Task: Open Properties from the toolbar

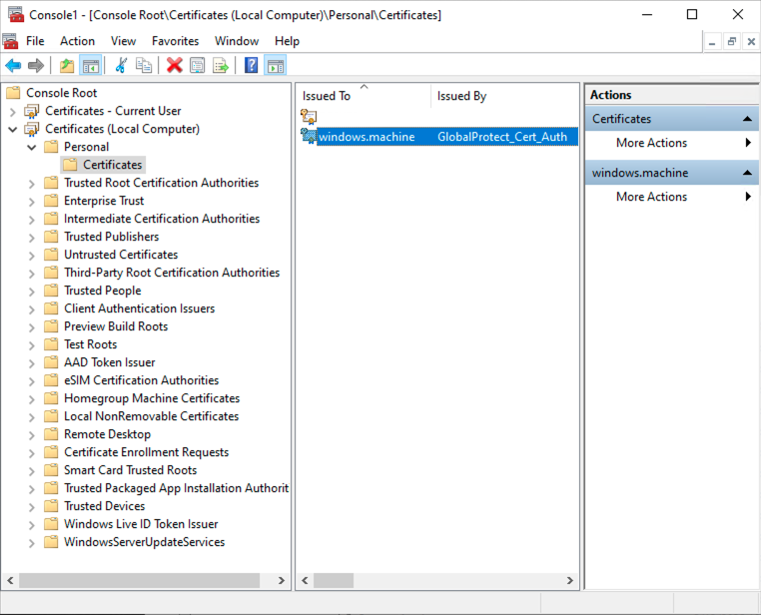Action: 197,66
